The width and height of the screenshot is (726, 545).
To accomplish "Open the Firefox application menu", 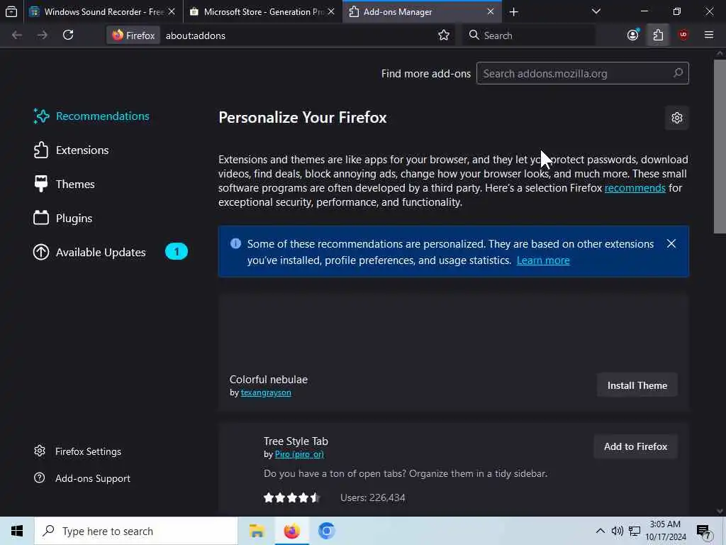I will pyautogui.click(x=709, y=35).
